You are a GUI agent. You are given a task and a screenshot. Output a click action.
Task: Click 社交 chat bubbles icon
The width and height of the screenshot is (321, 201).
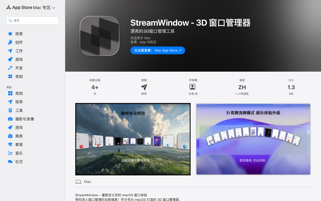[10, 162]
